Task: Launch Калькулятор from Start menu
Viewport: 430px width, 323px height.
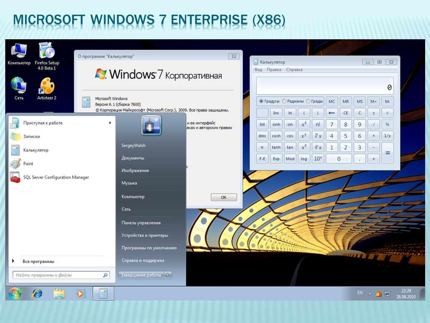Action: [x=62, y=150]
